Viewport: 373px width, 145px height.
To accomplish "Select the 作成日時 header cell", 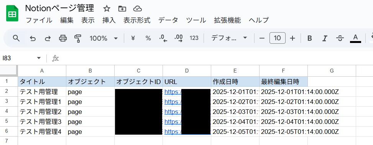I will [235, 82].
